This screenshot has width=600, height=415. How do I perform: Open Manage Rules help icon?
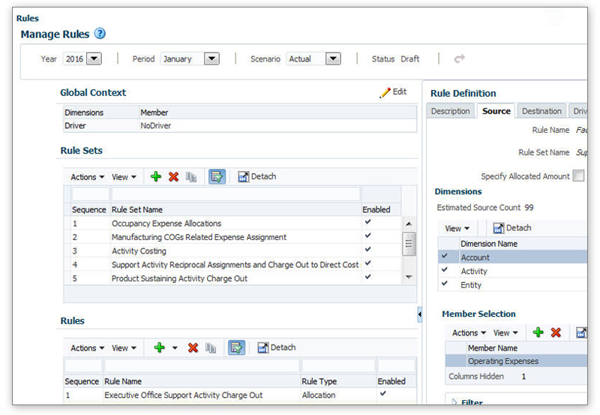(x=100, y=34)
